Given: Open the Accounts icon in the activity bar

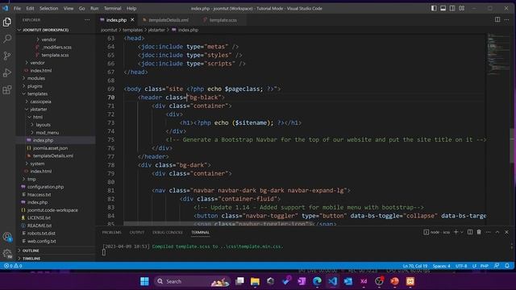Looking at the screenshot, I should [7, 237].
